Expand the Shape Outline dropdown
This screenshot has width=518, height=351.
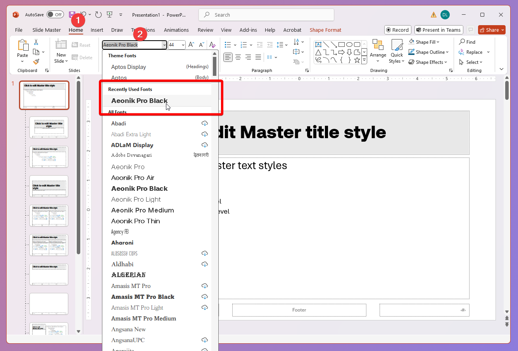(x=447, y=52)
